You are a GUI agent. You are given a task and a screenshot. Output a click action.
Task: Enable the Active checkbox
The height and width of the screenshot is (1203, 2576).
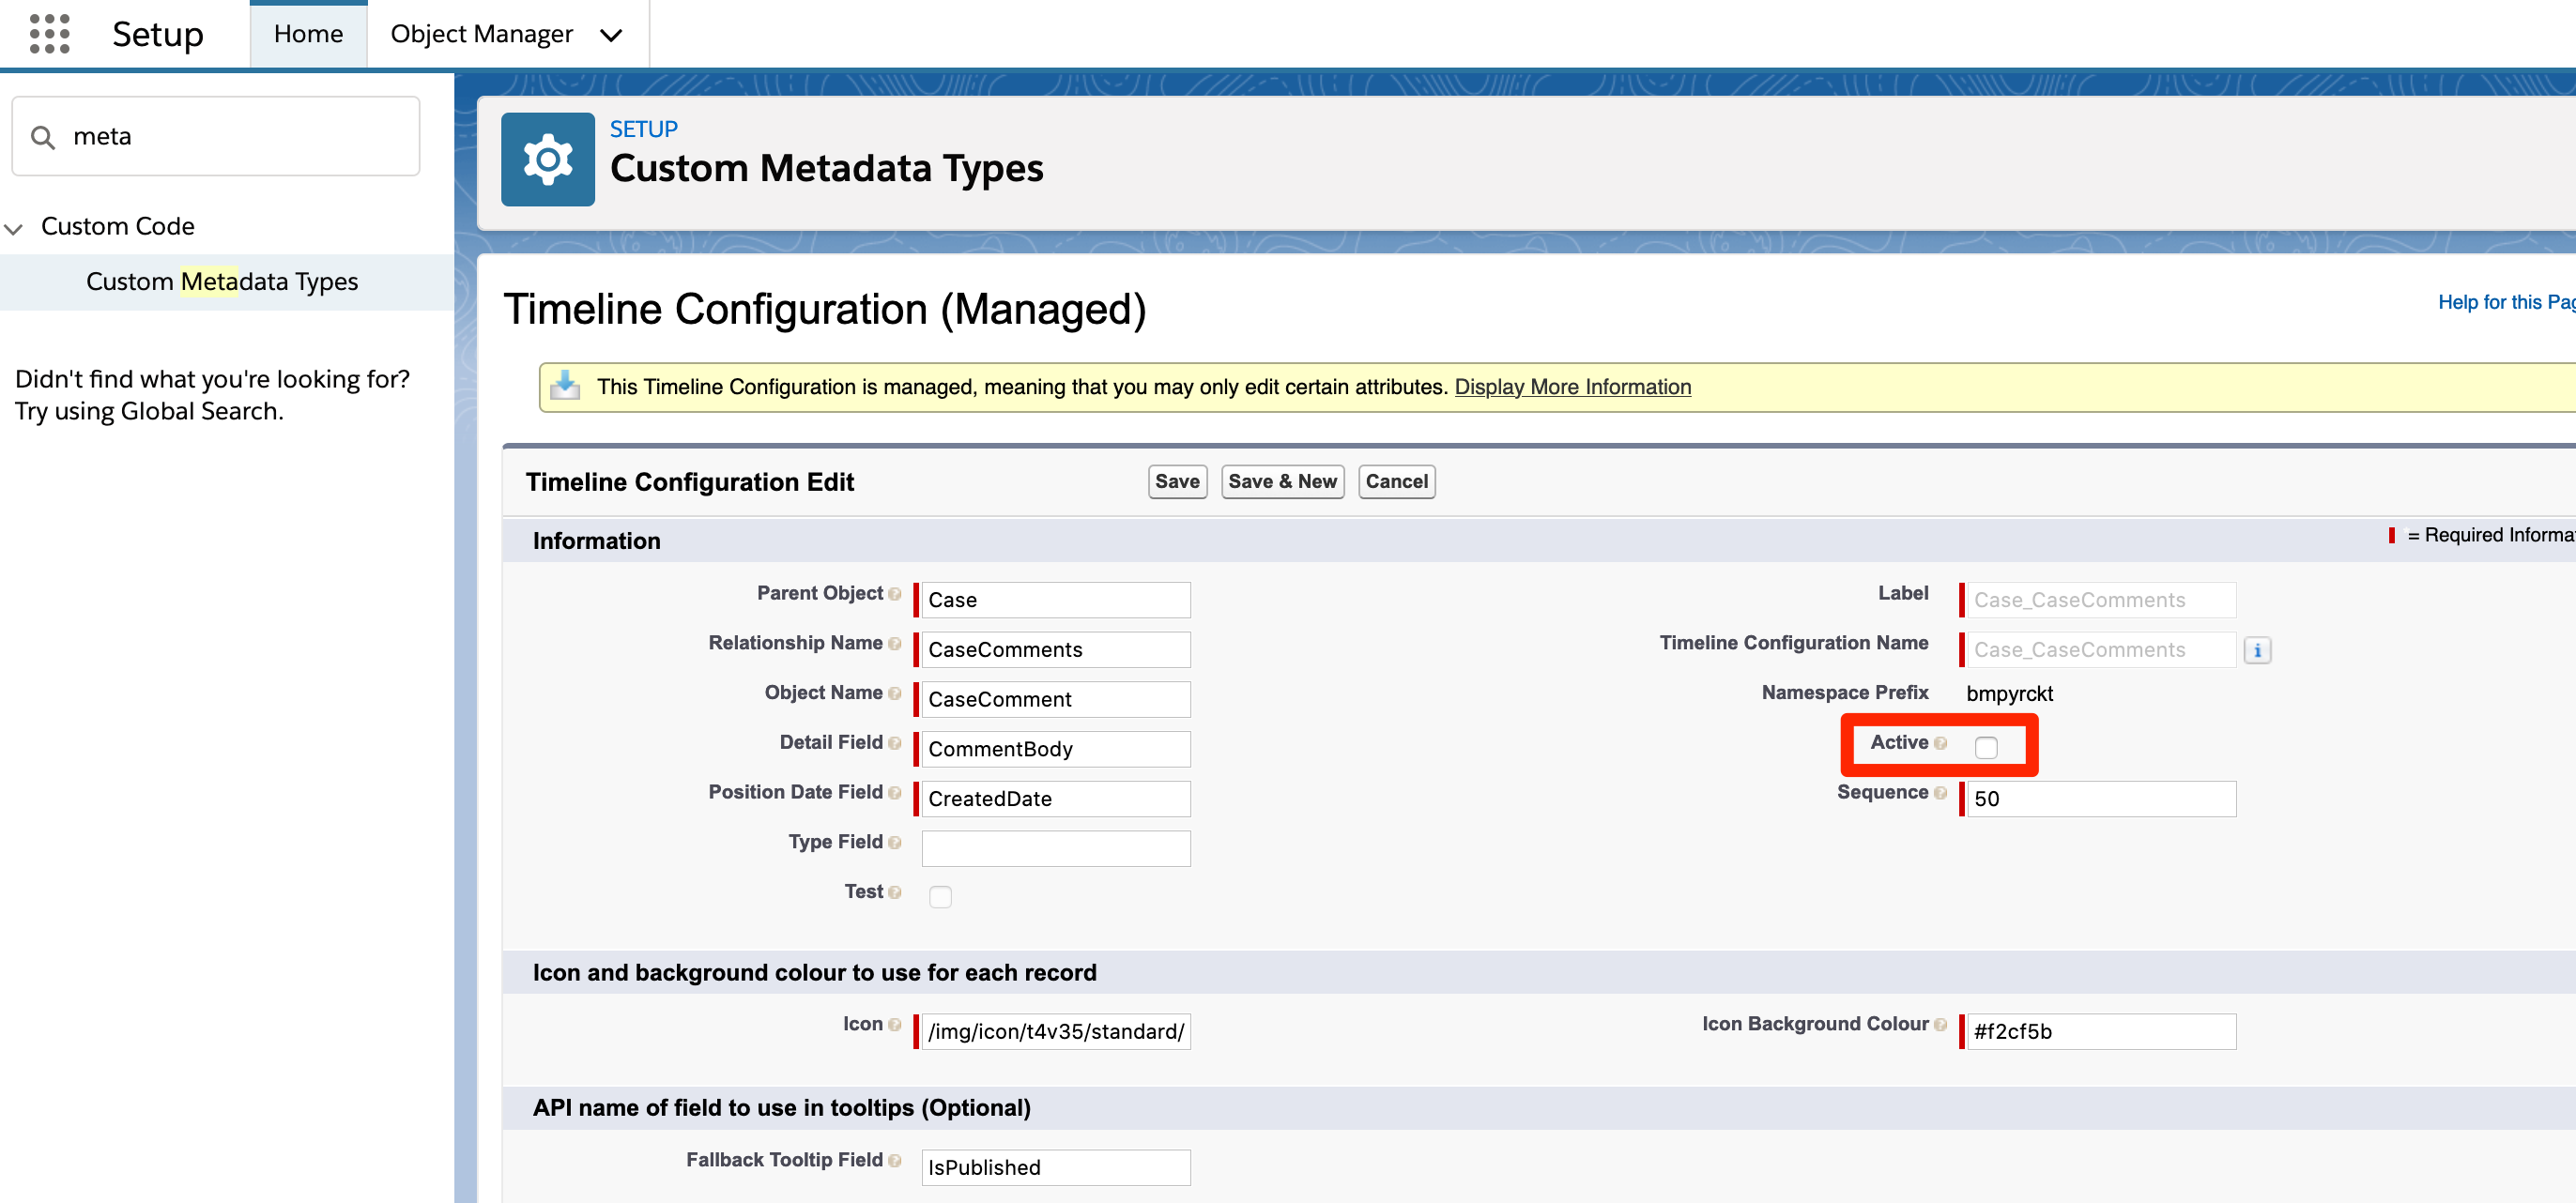coord(1986,746)
